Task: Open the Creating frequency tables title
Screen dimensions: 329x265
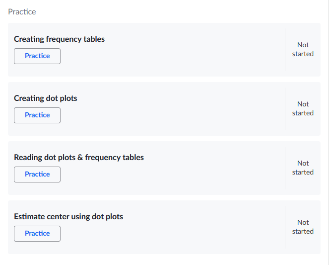Action: (x=59, y=39)
